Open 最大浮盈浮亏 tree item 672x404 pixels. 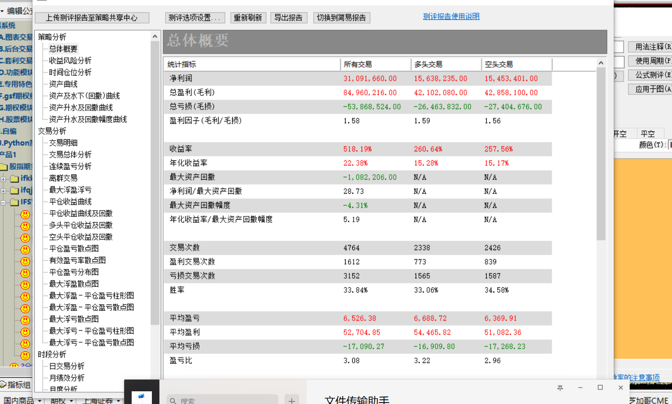click(70, 190)
